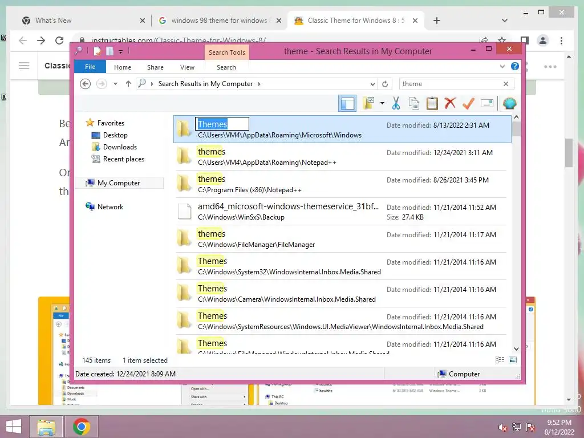
Task: Select Themes folder in SystemResources\Windows.UI.MediaViewer path
Action: click(342, 321)
